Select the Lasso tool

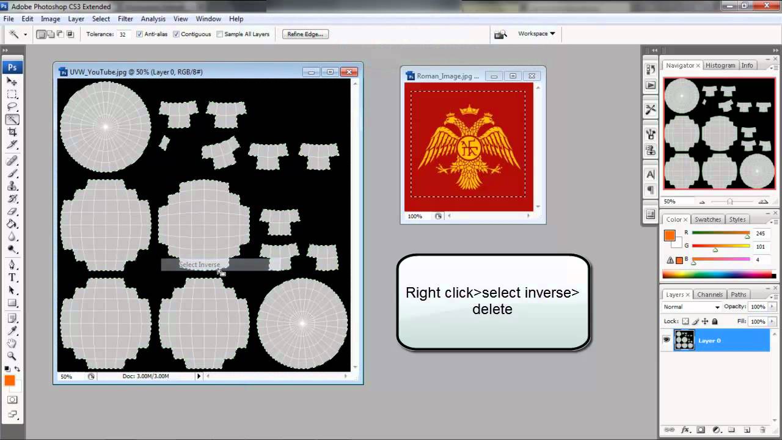pos(12,107)
